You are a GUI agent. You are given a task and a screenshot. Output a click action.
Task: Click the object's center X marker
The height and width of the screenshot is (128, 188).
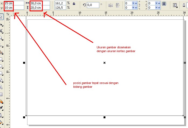coord(104,63)
